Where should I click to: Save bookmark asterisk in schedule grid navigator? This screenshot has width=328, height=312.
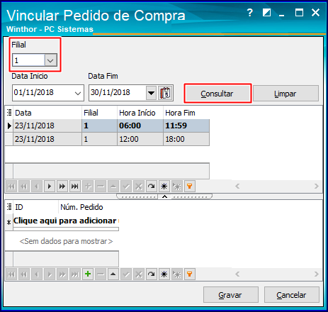point(164,186)
